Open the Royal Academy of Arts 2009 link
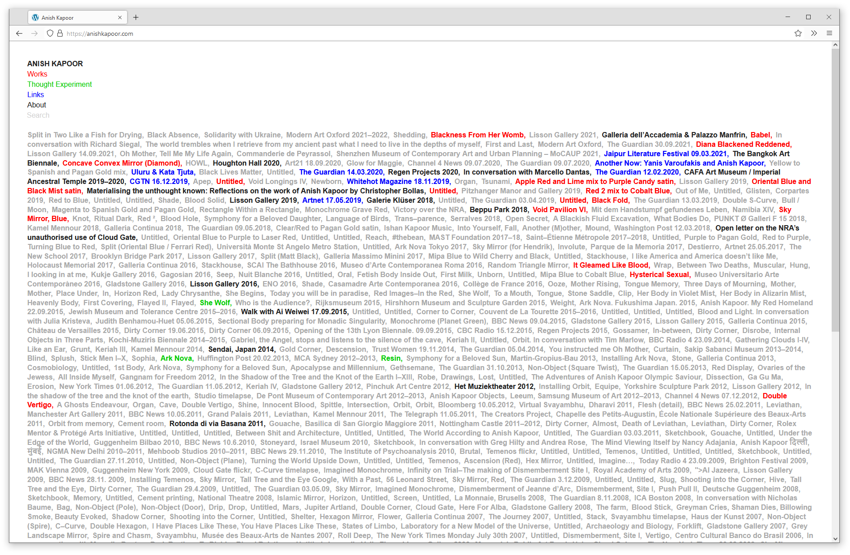 [642, 470]
